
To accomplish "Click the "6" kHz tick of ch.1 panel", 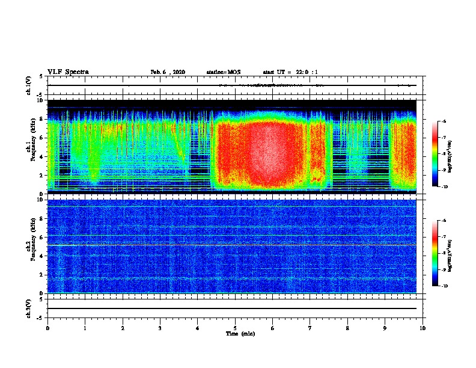I will pos(42,138).
